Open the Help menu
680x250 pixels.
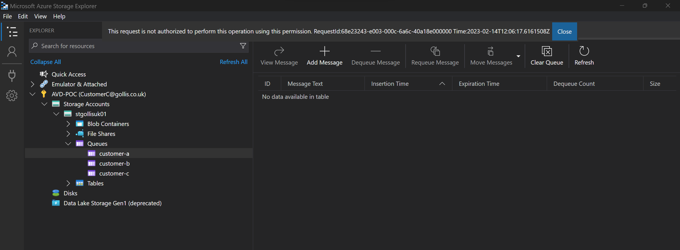click(59, 16)
